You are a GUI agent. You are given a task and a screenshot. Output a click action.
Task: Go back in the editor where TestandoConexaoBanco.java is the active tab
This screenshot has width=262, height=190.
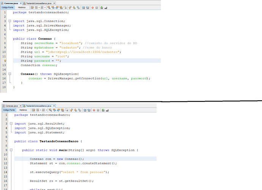click(x=38, y=110)
